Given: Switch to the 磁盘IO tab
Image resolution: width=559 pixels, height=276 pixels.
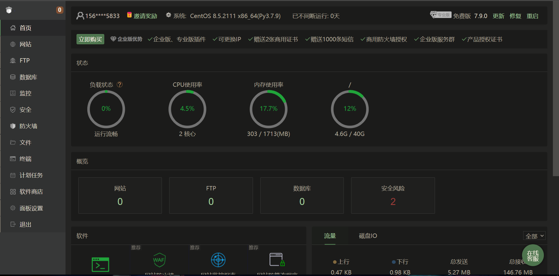Looking at the screenshot, I should tap(368, 236).
